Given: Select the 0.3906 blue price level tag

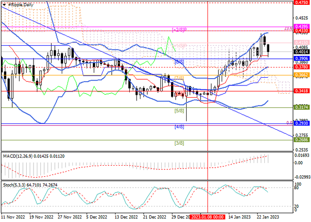Looking at the screenshot, I should click(x=302, y=58).
